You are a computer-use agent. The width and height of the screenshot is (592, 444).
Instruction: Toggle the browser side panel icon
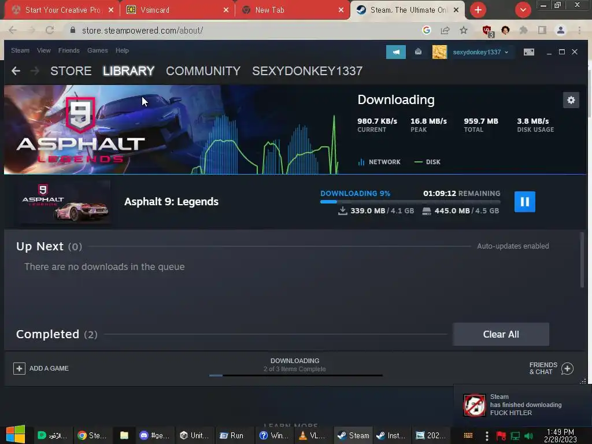pos(542,30)
